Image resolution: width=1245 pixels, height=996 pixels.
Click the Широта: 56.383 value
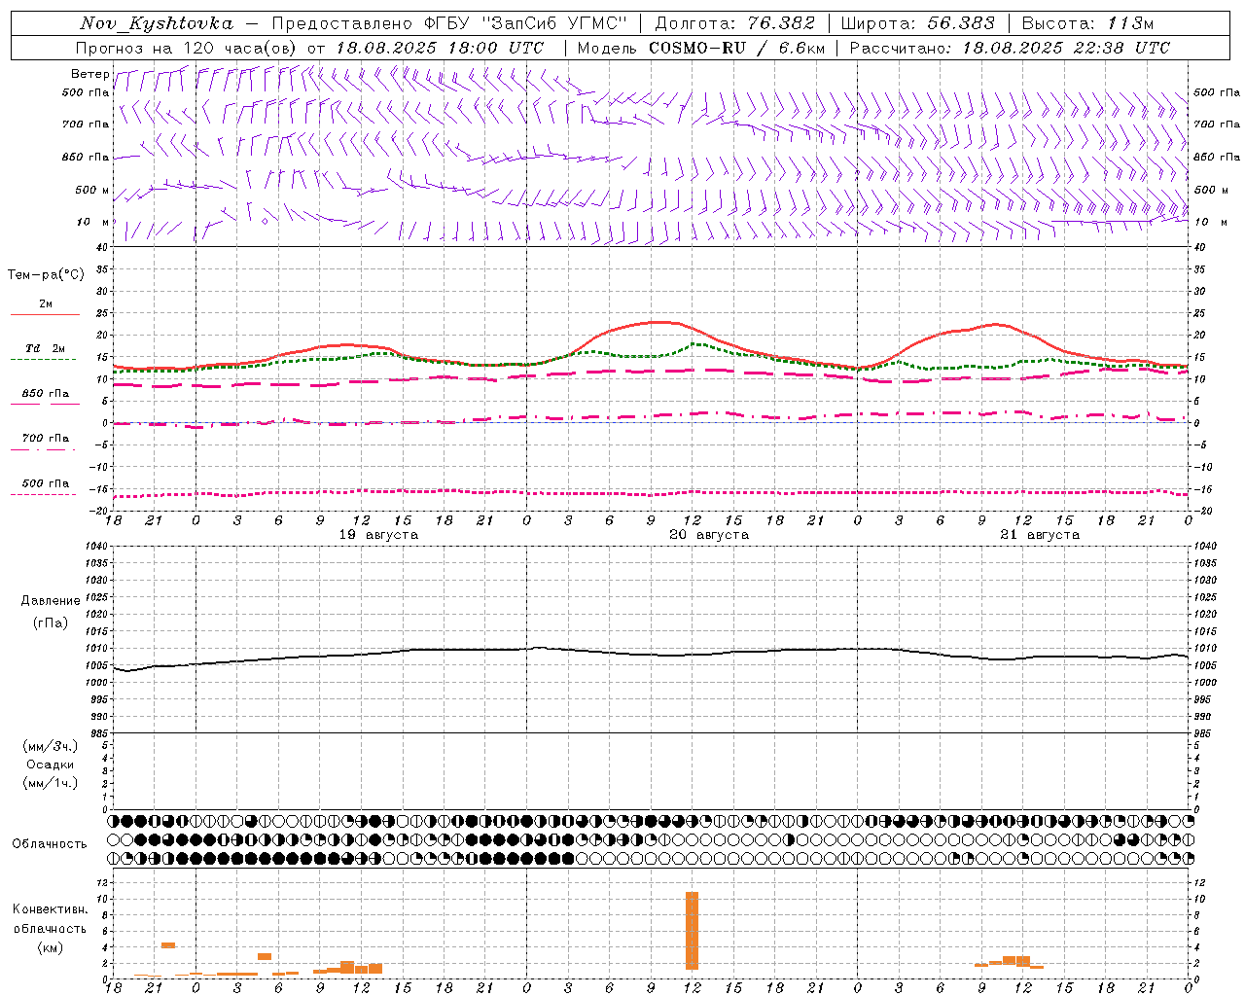[x=917, y=23]
